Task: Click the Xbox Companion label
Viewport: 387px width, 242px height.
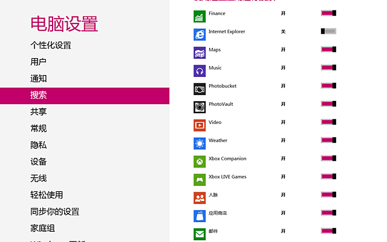Action: coord(227,159)
